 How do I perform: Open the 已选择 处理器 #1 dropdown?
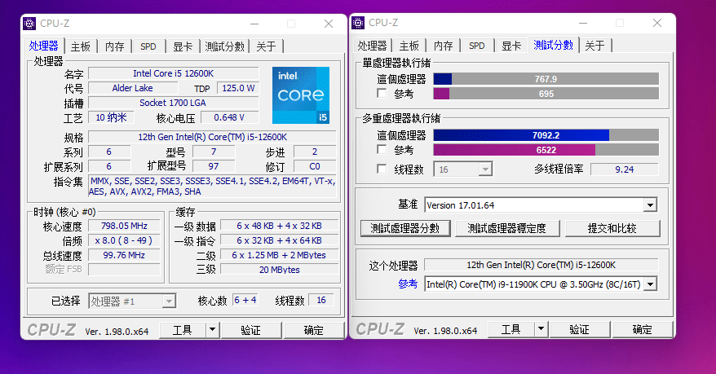click(x=169, y=301)
